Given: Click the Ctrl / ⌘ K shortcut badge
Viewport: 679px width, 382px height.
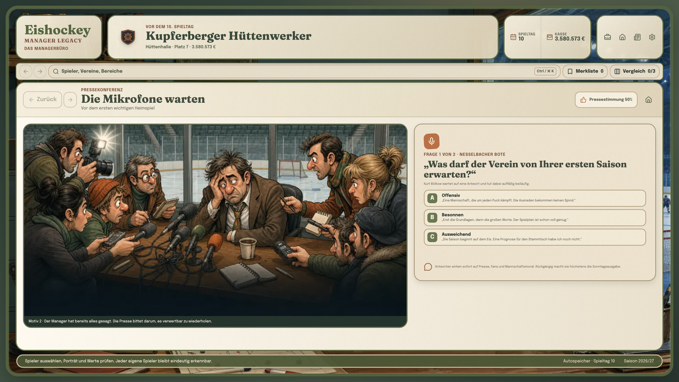Looking at the screenshot, I should click(545, 71).
